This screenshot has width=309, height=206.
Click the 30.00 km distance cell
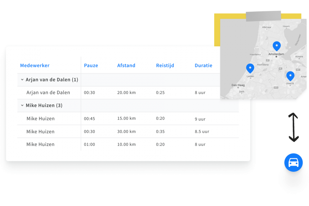coord(126,131)
